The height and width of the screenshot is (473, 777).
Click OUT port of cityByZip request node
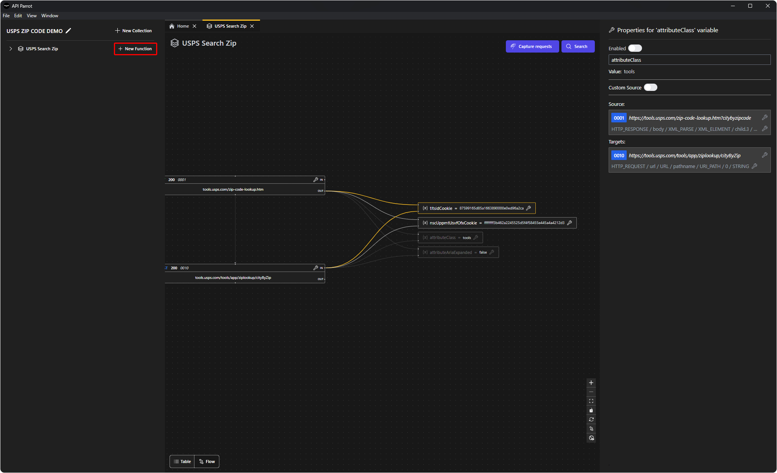pos(321,279)
